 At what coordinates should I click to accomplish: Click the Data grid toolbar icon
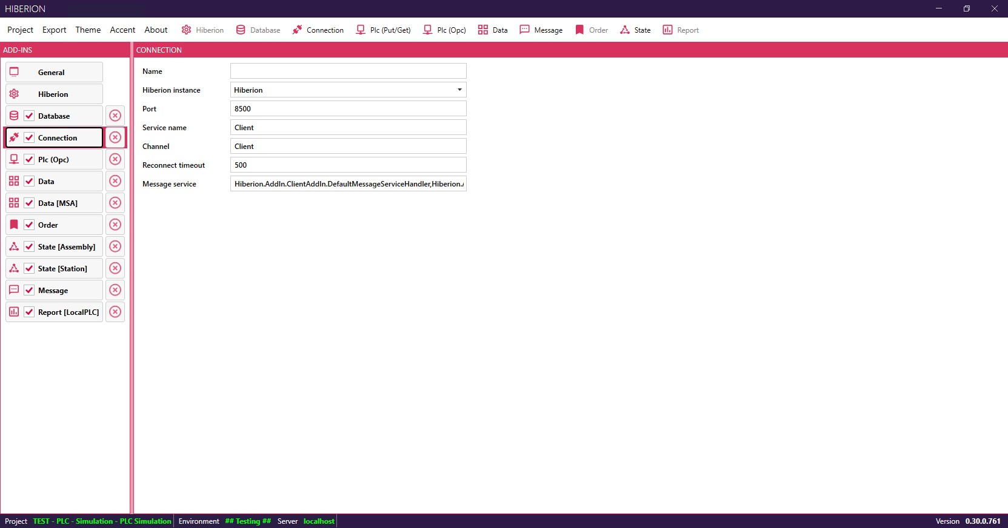pos(483,30)
